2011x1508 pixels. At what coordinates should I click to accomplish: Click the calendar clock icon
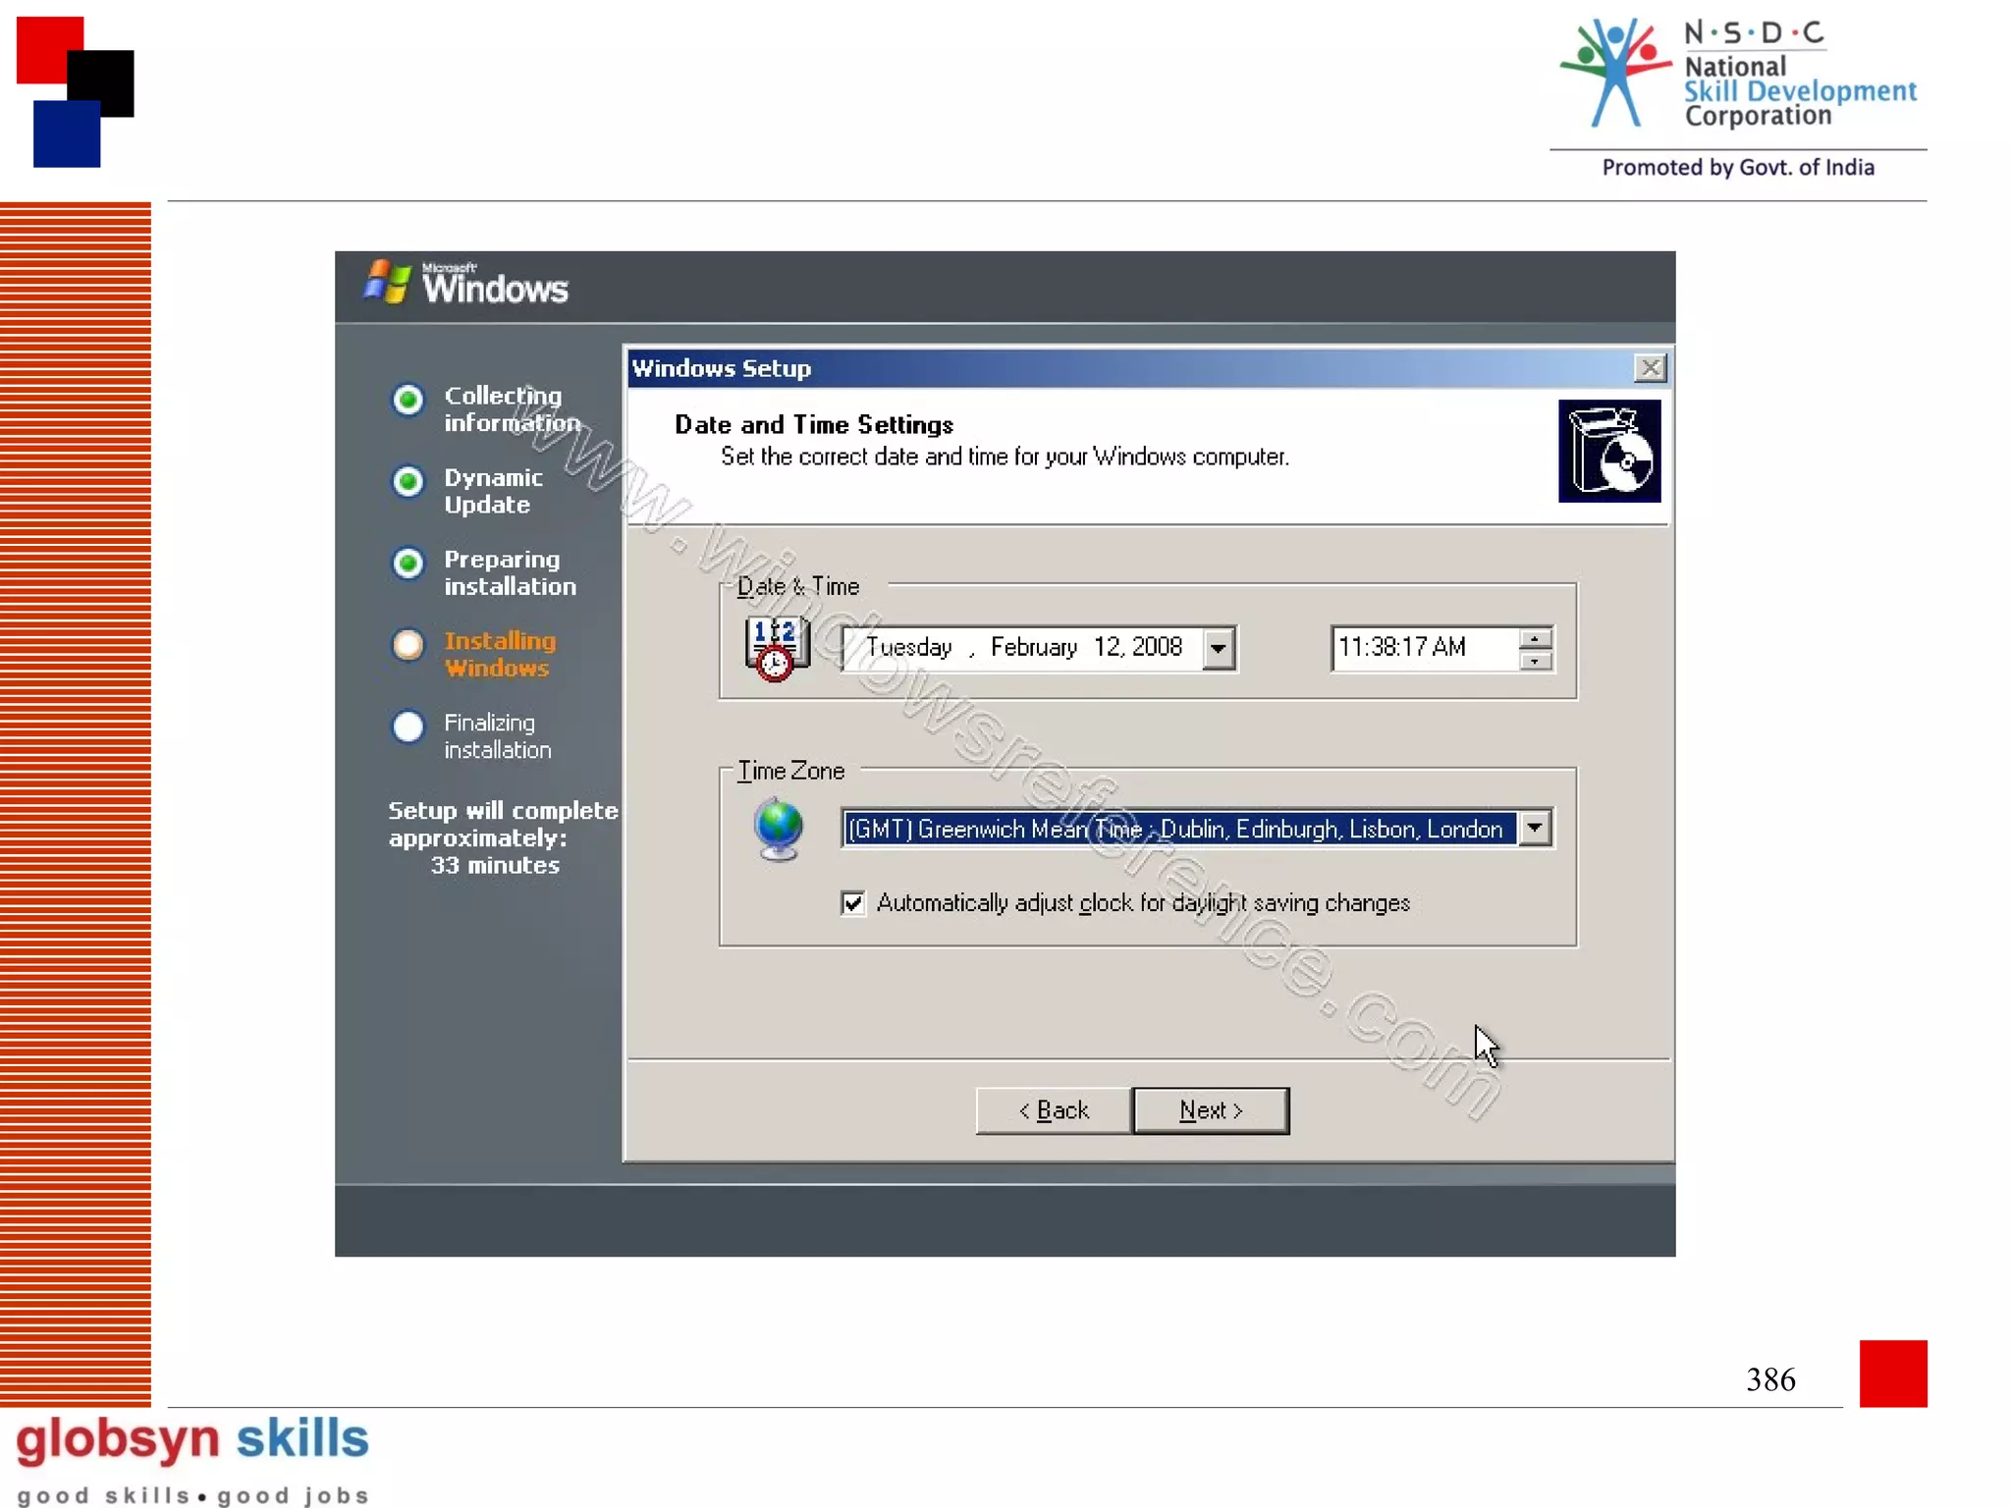coord(777,648)
